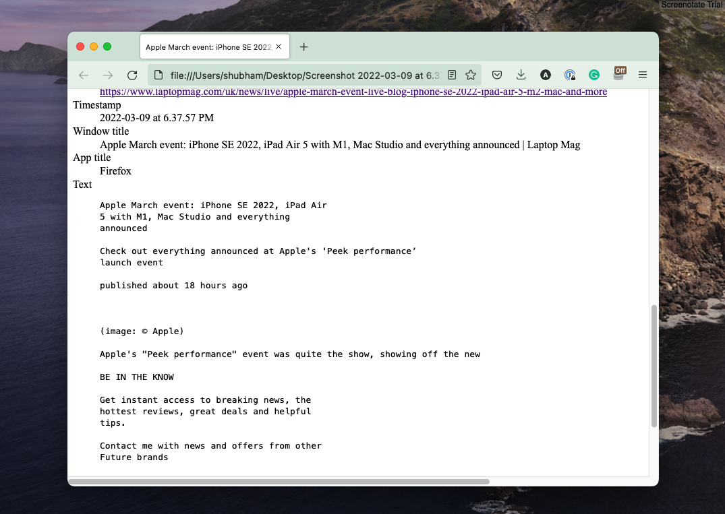Click the forward navigation arrow
Screen dimensions: 725x514
[107, 75]
